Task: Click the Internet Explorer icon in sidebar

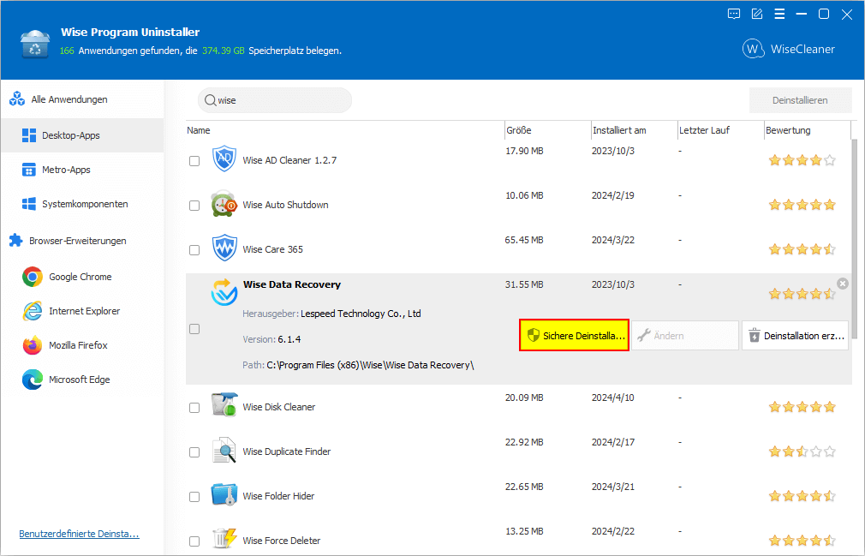Action: (x=33, y=311)
